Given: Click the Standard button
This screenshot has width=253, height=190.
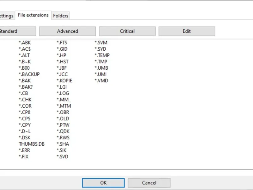Looking at the screenshot, I should pyautogui.click(x=18, y=31).
